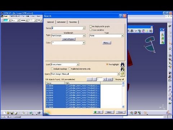Click the bottom icon in small floating assembly toolbar
This screenshot has height=130, width=173.
coord(163,42)
